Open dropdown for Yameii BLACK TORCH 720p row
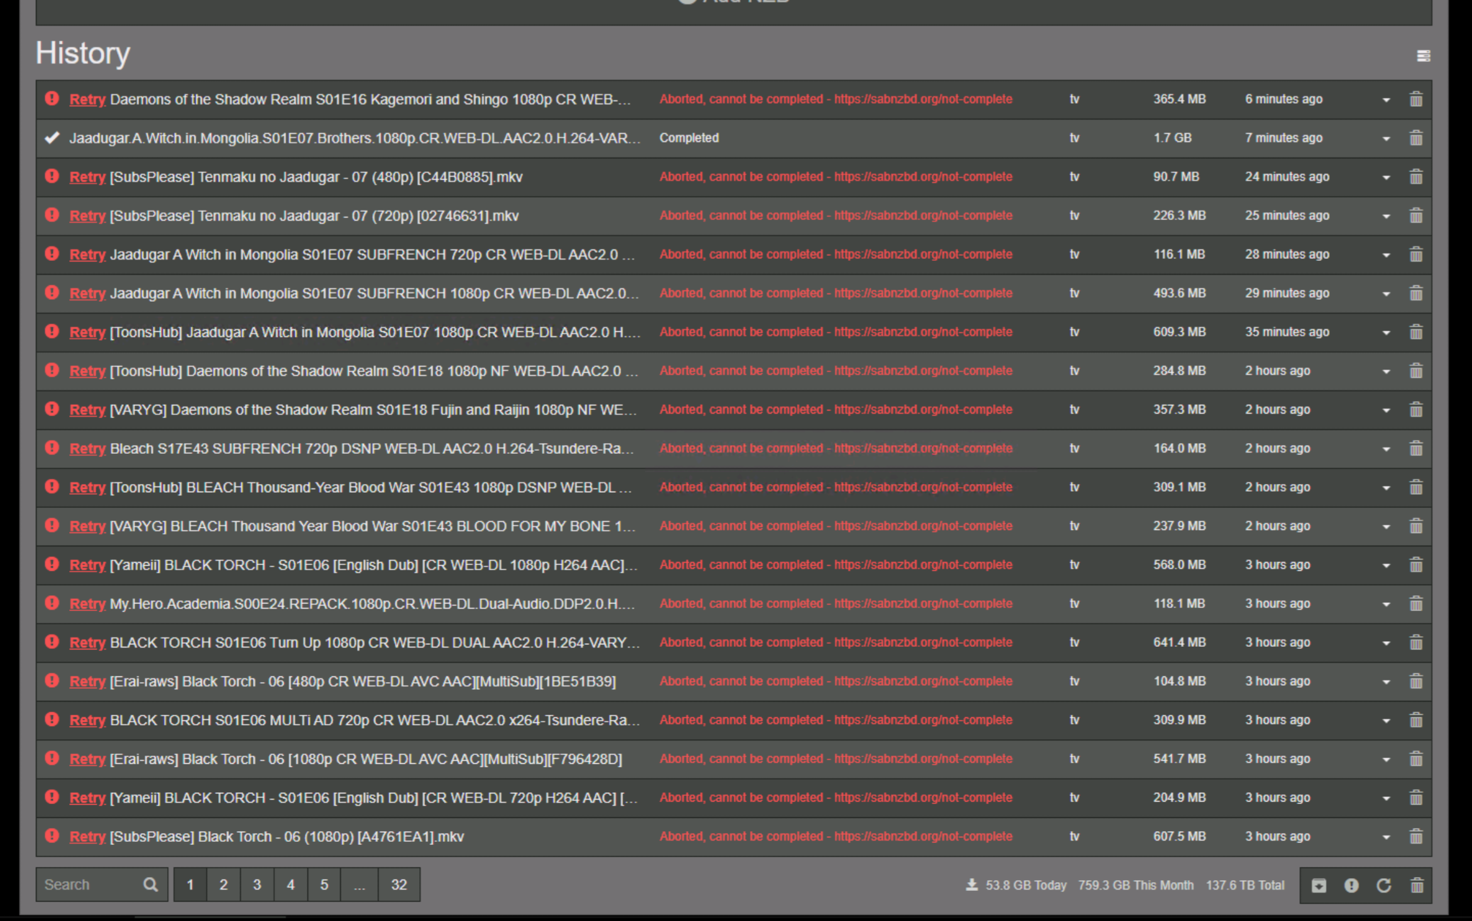 click(x=1386, y=798)
